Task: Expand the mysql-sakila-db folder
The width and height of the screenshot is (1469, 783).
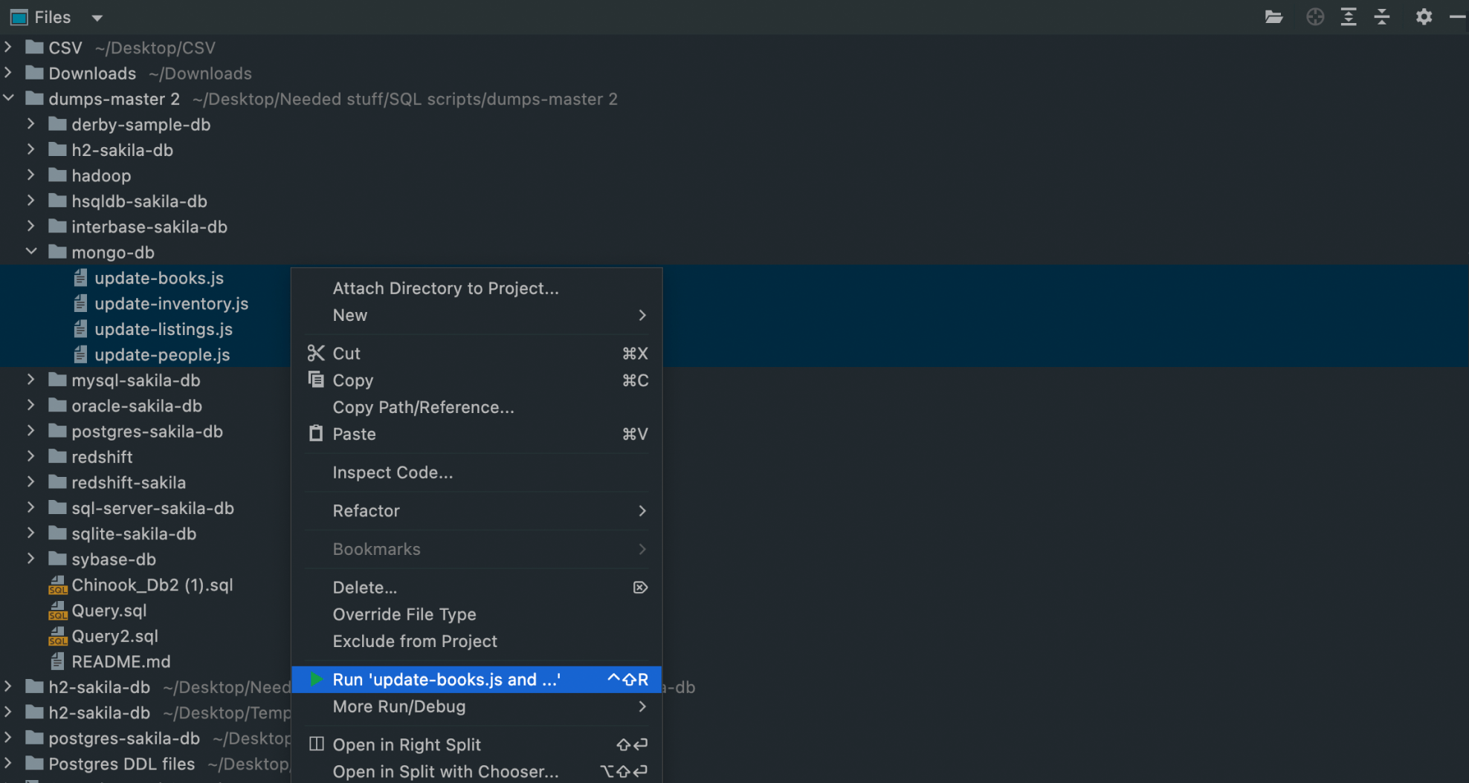Action: (30, 380)
